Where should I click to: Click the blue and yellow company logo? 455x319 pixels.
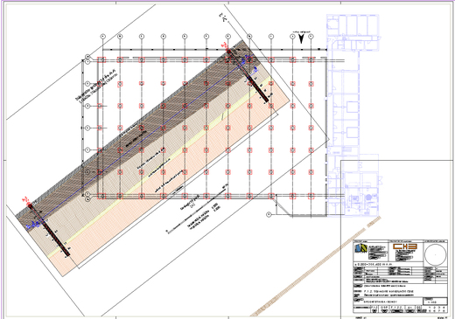(360, 249)
